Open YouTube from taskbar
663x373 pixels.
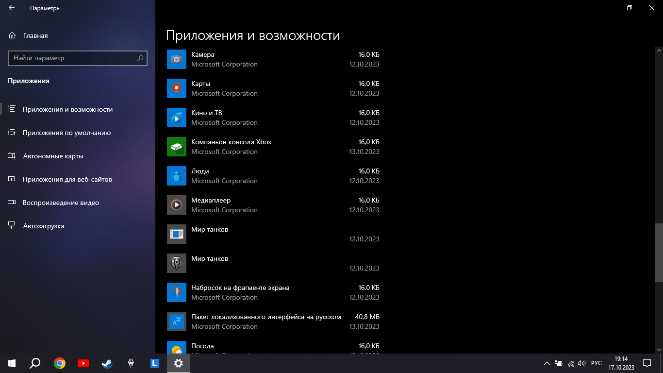(83, 363)
